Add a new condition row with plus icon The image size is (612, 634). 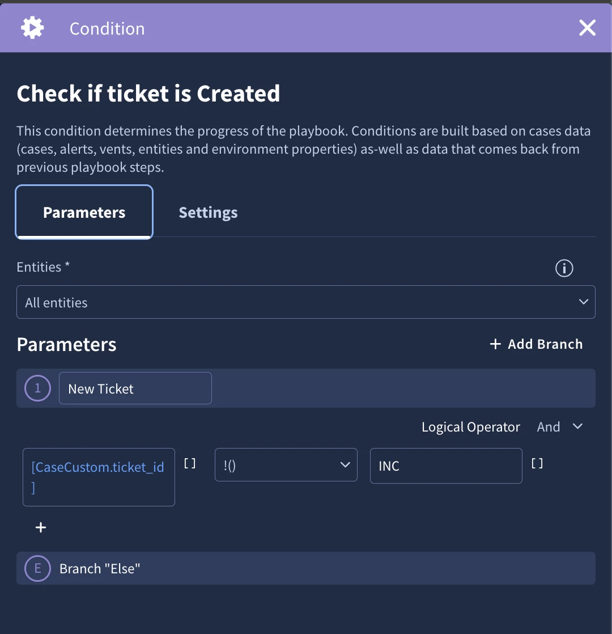point(41,527)
